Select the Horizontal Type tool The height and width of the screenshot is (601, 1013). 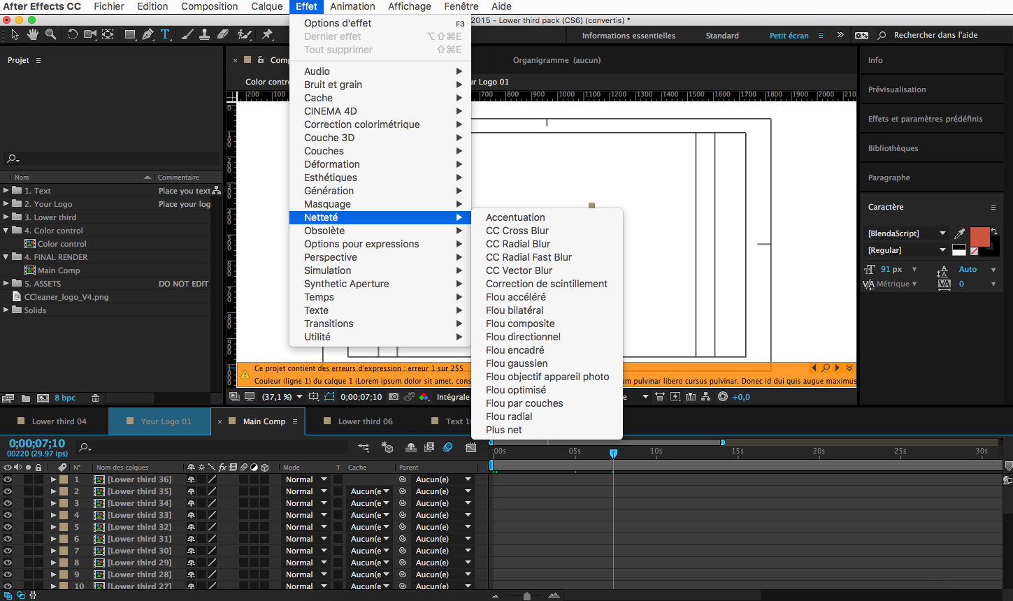[165, 34]
